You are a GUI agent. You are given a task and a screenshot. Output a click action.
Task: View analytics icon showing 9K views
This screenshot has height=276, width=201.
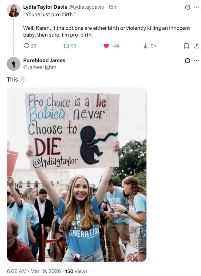pos(146,46)
